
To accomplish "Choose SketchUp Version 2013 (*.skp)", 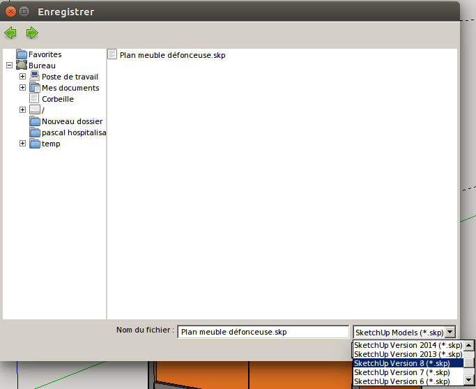I will click(408, 354).
